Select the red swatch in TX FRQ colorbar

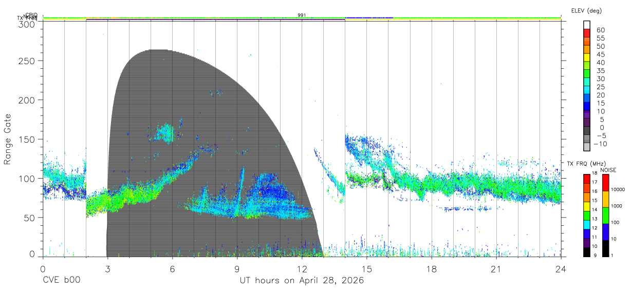[586, 179]
